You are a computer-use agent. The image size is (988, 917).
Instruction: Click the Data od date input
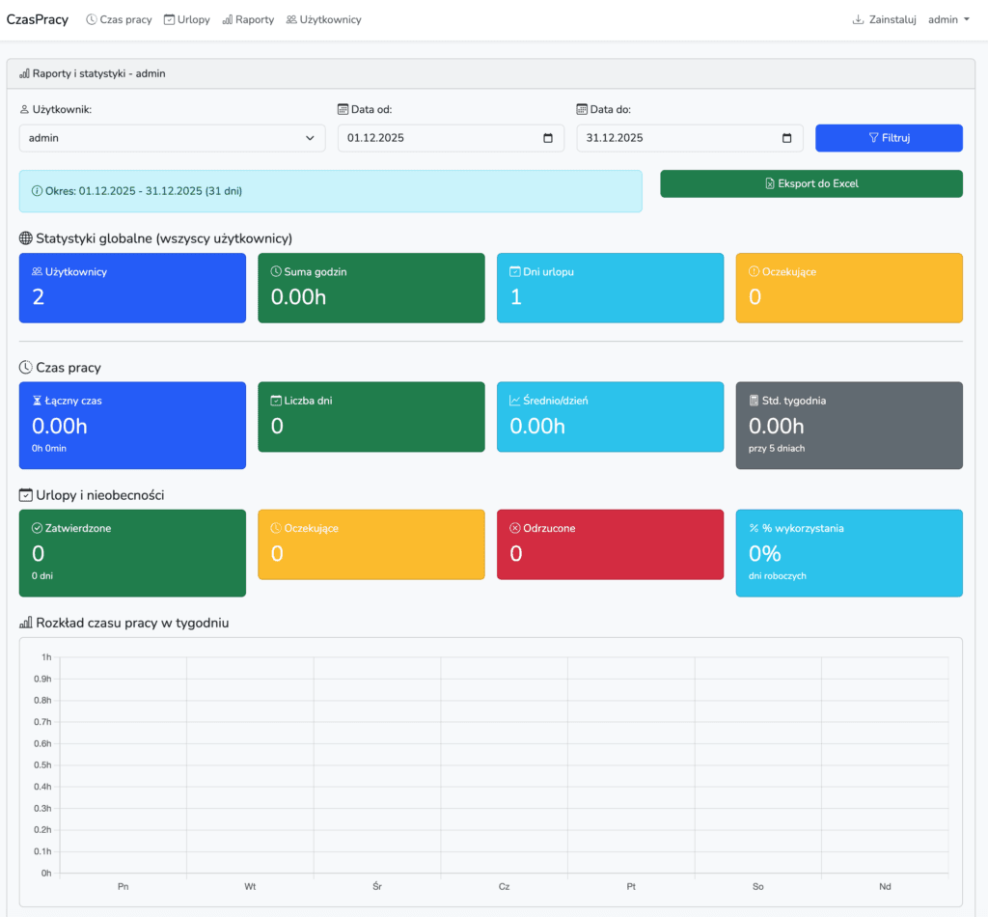[434, 138]
